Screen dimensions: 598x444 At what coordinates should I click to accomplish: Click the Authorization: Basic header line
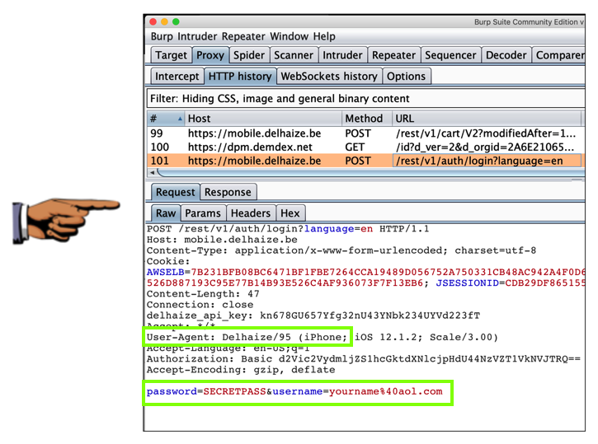coord(364,359)
